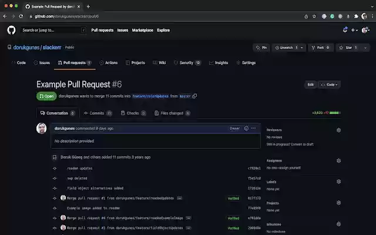Copy the head branch name icon
376x235 pixels.
(x=194, y=96)
